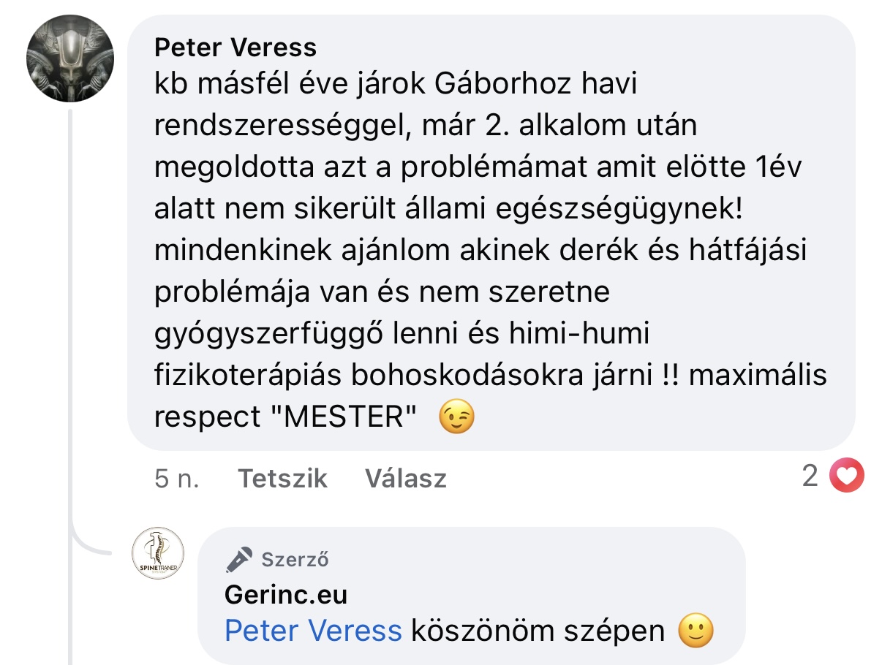The height and width of the screenshot is (665, 882).
Task: Click the microphone author badge icon
Action: tap(238, 560)
